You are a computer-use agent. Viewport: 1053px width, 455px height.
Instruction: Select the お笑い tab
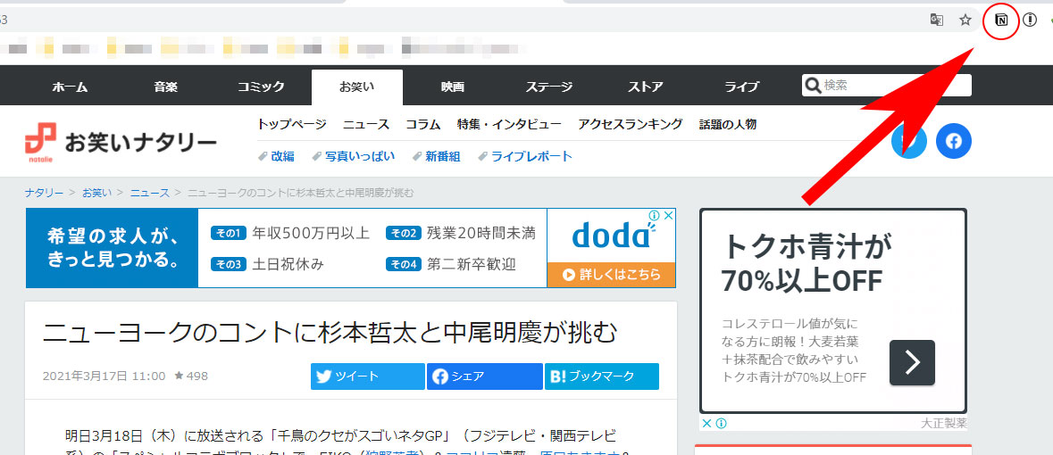[357, 87]
